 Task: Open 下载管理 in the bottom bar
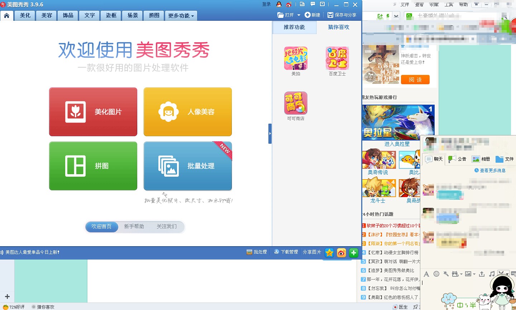tap(286, 252)
